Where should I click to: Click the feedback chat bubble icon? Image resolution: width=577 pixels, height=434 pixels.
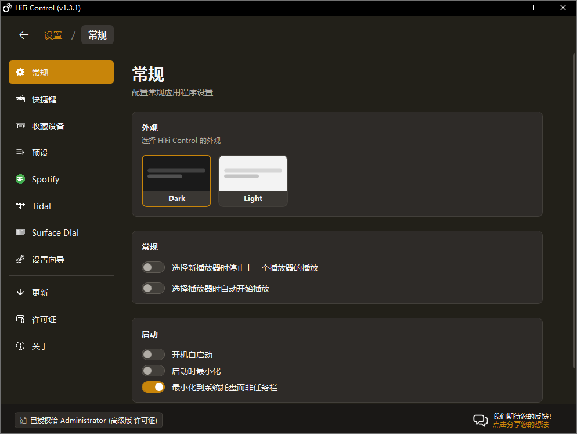click(481, 420)
